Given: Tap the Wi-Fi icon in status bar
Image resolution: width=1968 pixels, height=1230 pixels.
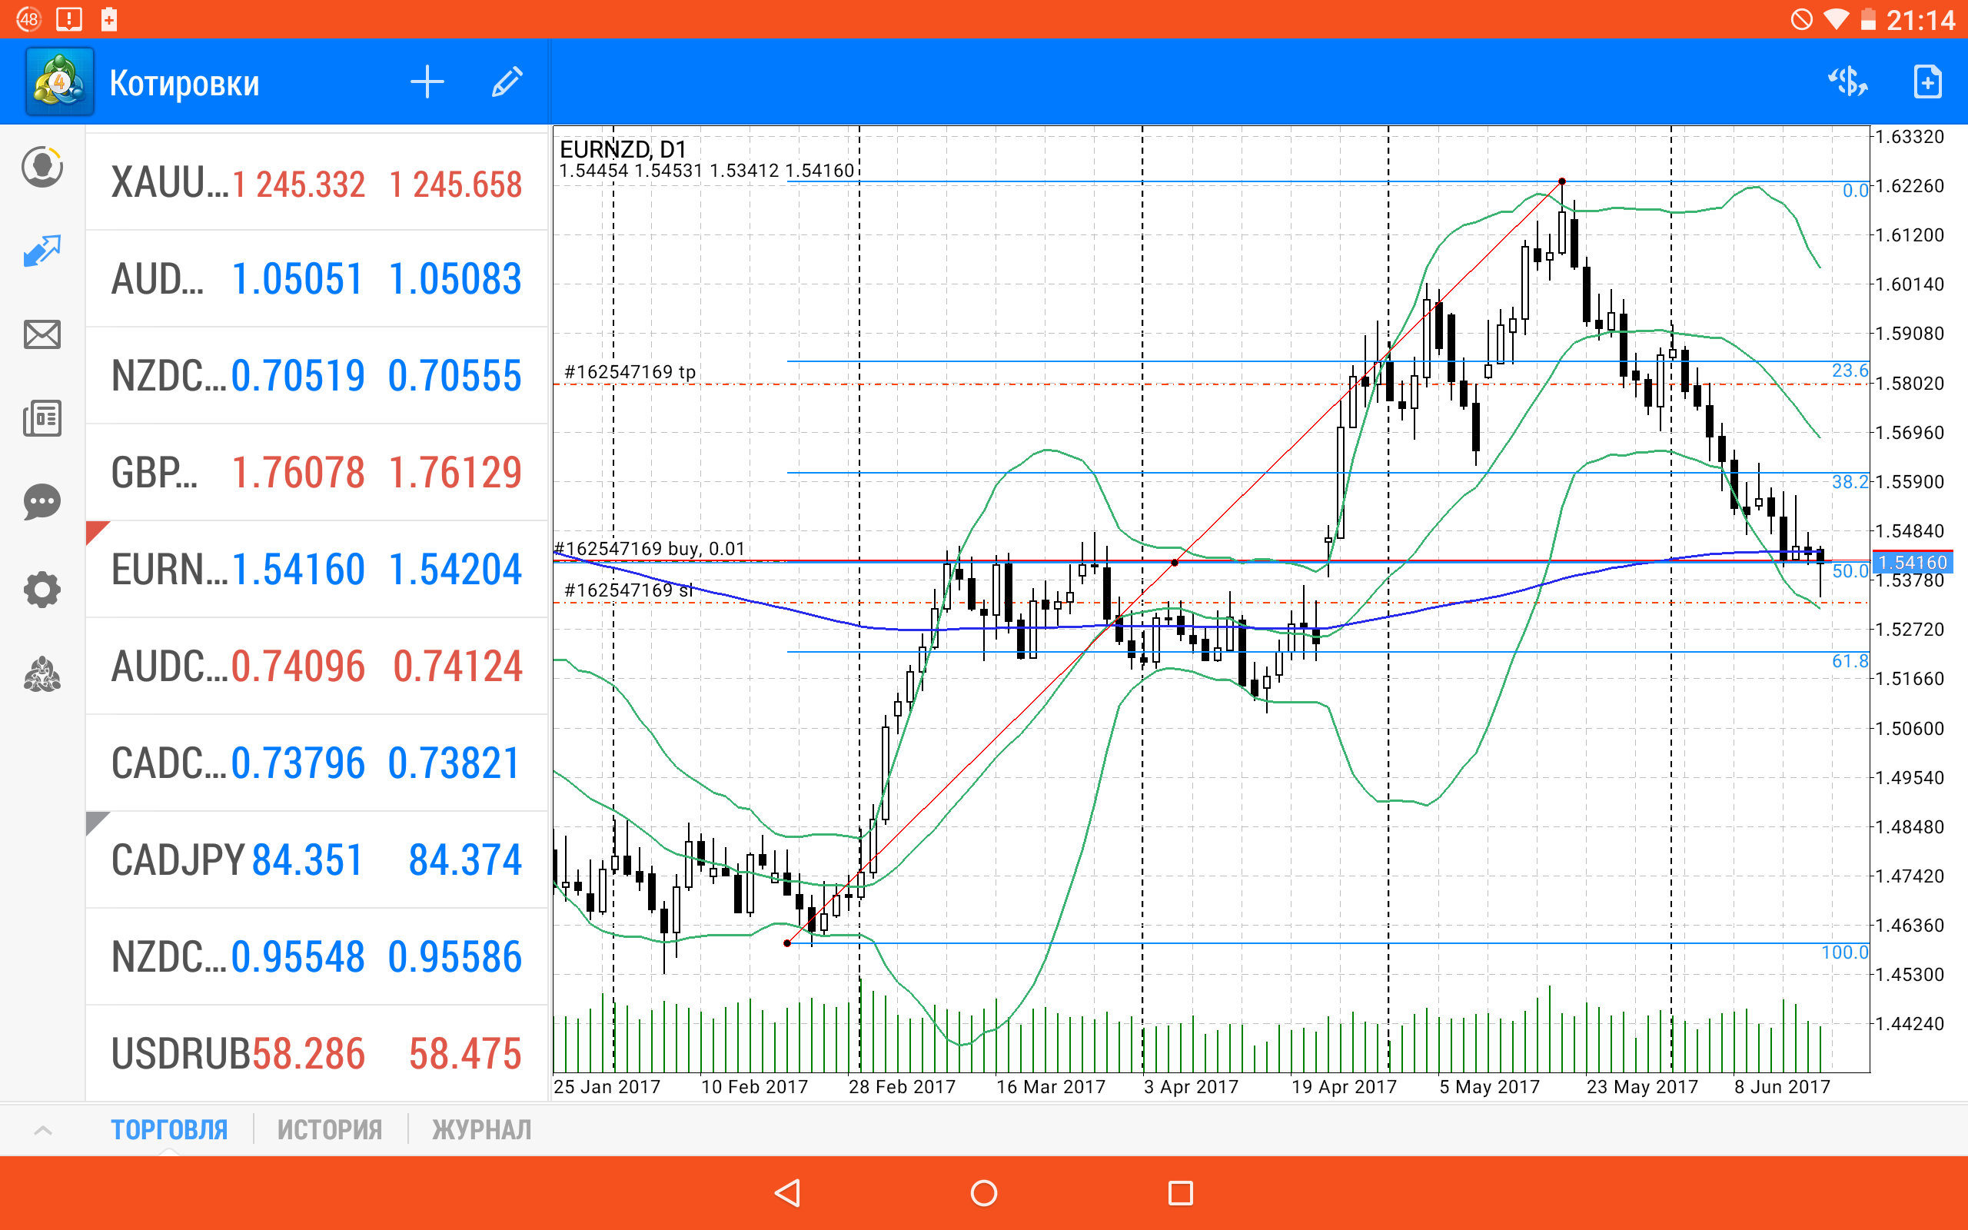Looking at the screenshot, I should click(1837, 19).
